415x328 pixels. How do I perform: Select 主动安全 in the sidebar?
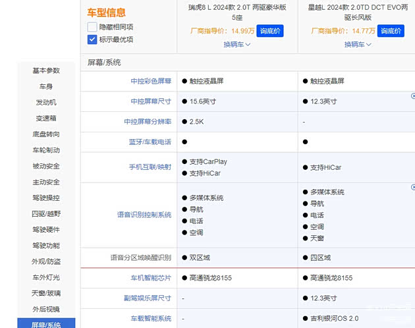46,182
